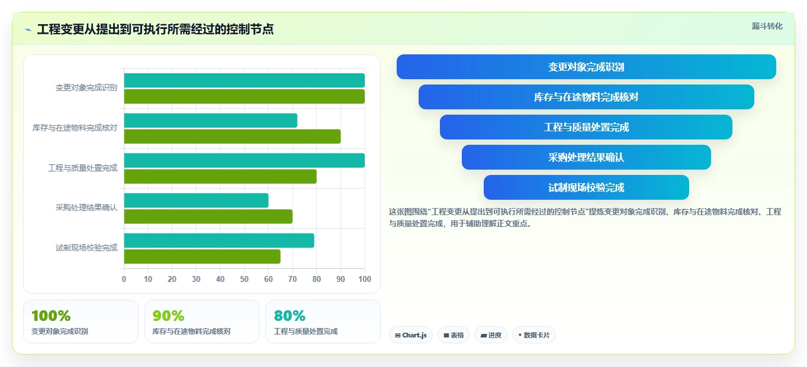Click the 数据卡片 tag text

tap(537, 335)
